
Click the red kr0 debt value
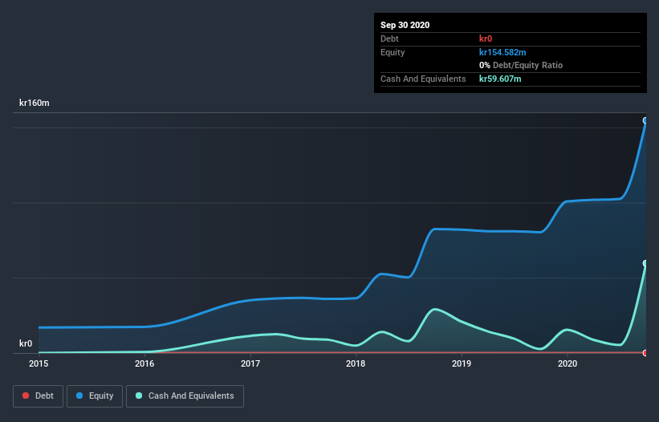(486, 39)
